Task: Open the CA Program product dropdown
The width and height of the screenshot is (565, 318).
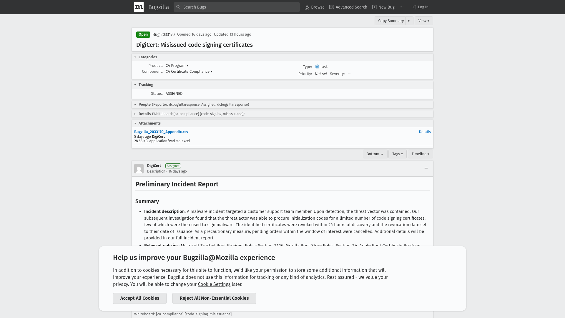Action: [x=177, y=66]
